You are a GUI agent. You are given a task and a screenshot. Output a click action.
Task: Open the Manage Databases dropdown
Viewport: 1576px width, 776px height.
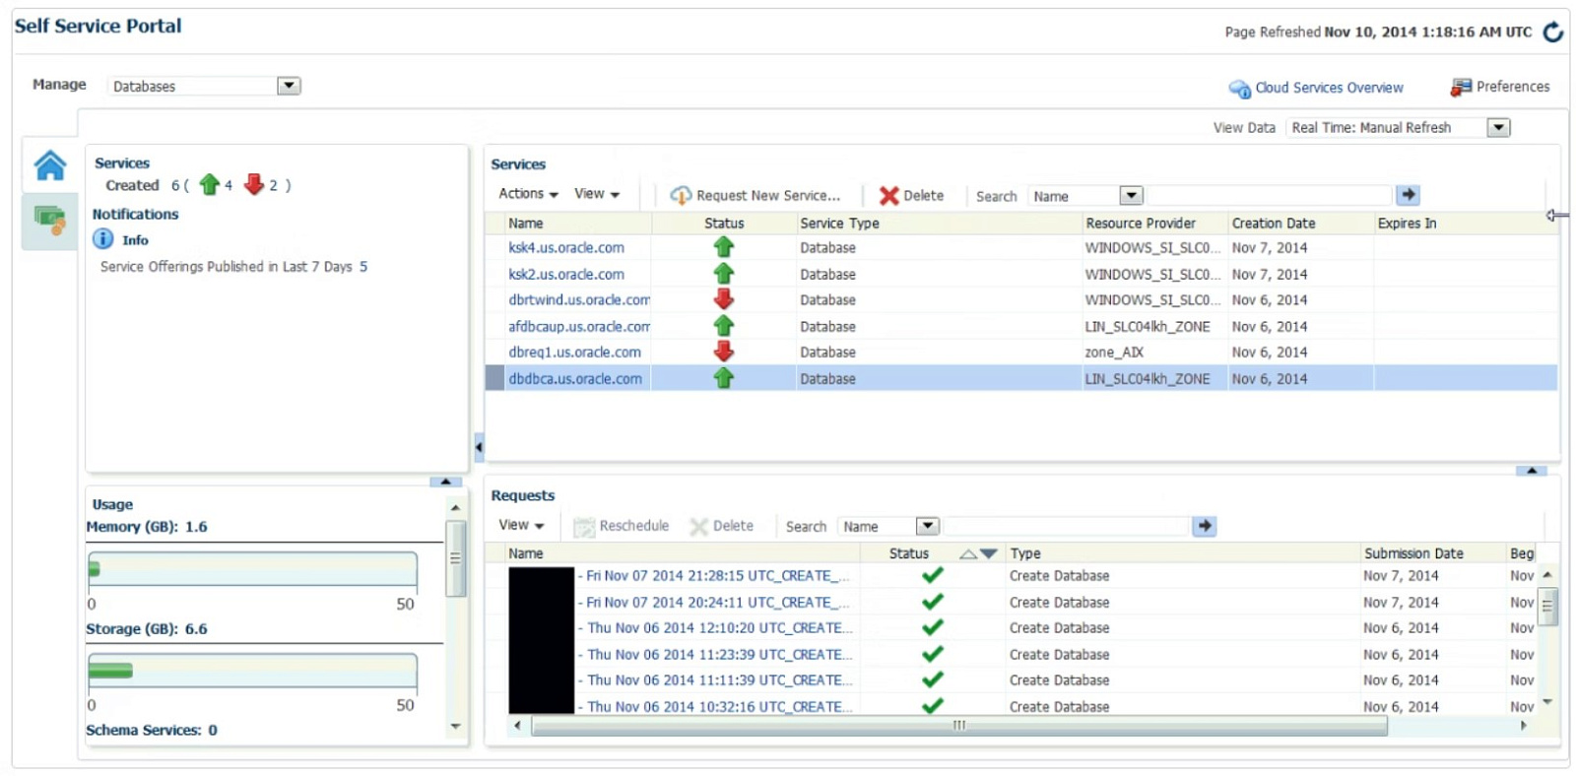point(289,86)
